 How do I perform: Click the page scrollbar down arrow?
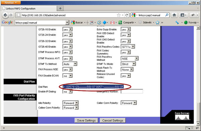pyautogui.click(x=198, y=124)
